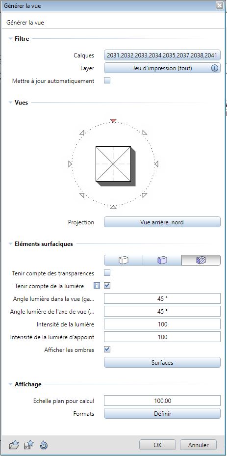Select the hatched hidden-line display icon
Image resolution: width=227 pixels, height=456 pixels.
[x=201, y=260]
